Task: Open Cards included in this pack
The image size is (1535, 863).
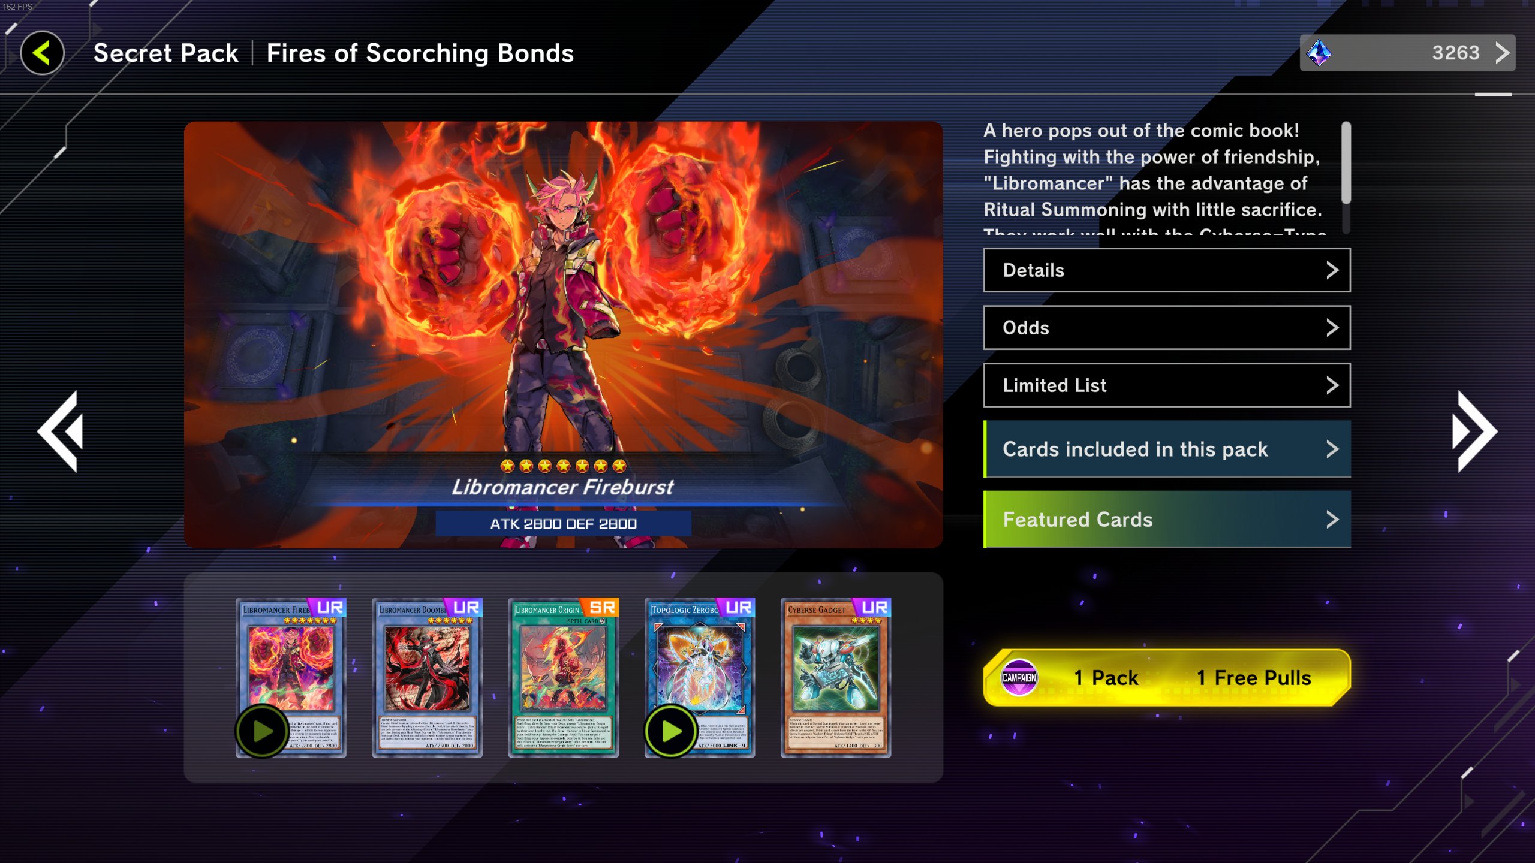Action: 1166,449
